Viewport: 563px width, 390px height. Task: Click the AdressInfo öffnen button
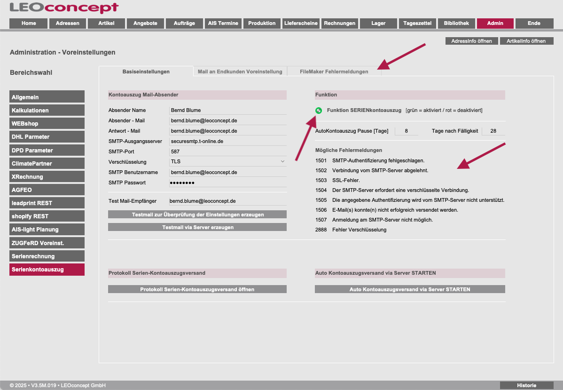point(471,41)
